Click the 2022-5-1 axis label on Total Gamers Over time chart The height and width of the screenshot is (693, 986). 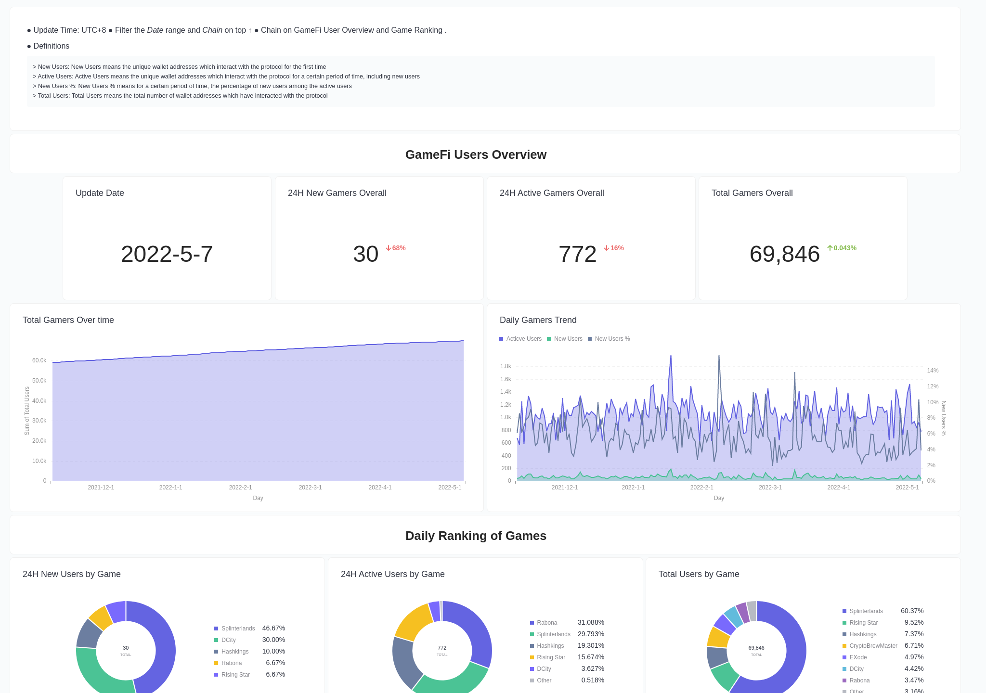coord(450,488)
